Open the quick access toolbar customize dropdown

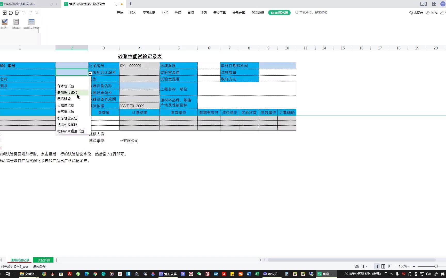[x=37, y=12]
